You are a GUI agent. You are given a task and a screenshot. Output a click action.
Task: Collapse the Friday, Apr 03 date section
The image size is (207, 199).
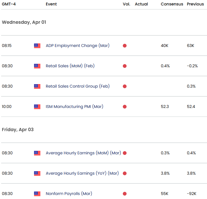tap(18, 130)
